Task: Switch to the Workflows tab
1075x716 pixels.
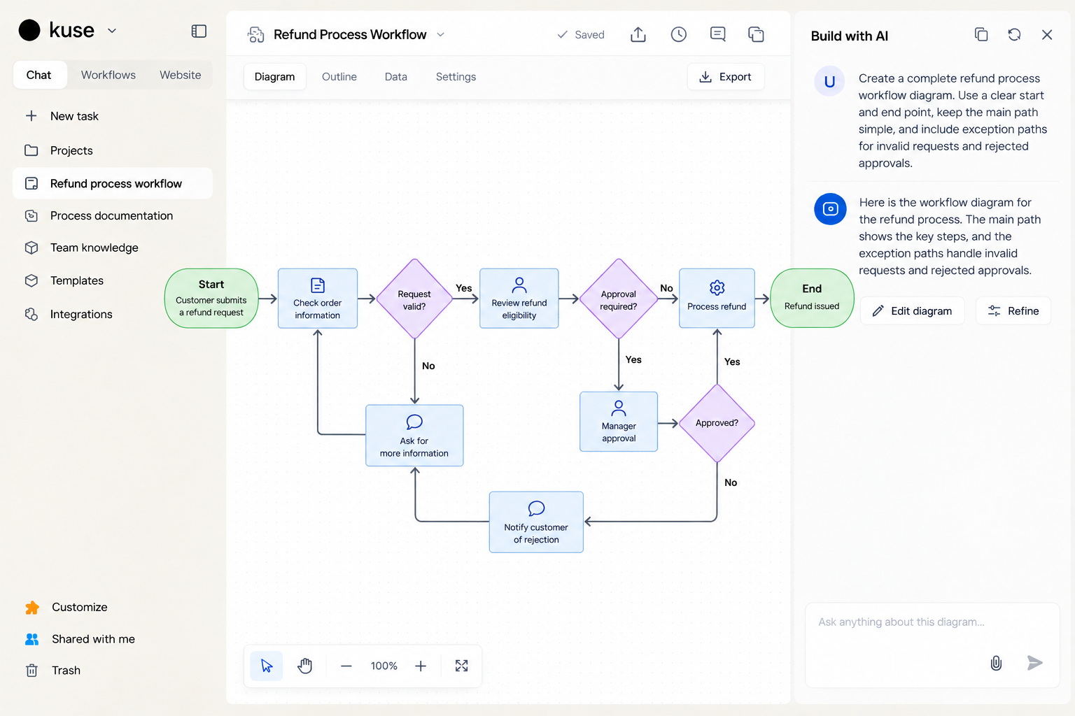Action: pos(108,75)
